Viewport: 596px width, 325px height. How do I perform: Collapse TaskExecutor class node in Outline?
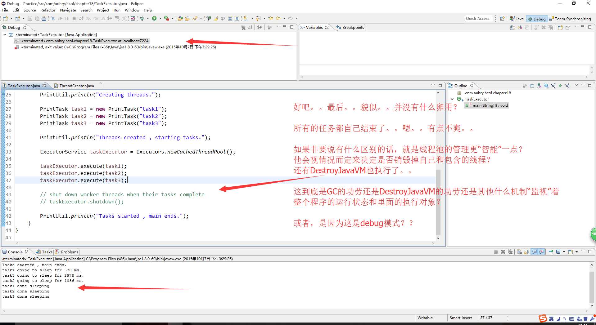tap(452, 99)
